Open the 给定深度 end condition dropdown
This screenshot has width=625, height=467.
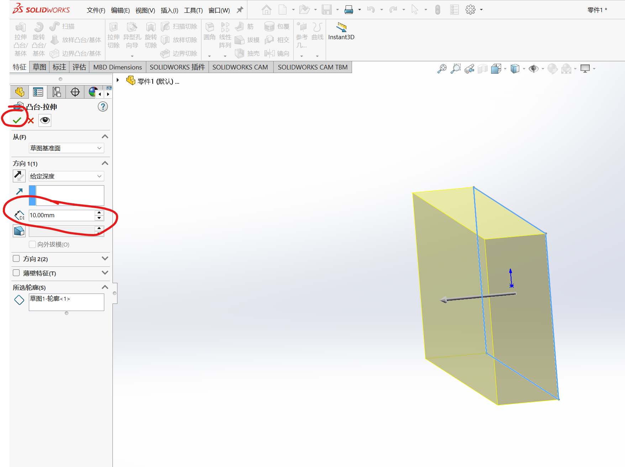click(x=66, y=176)
